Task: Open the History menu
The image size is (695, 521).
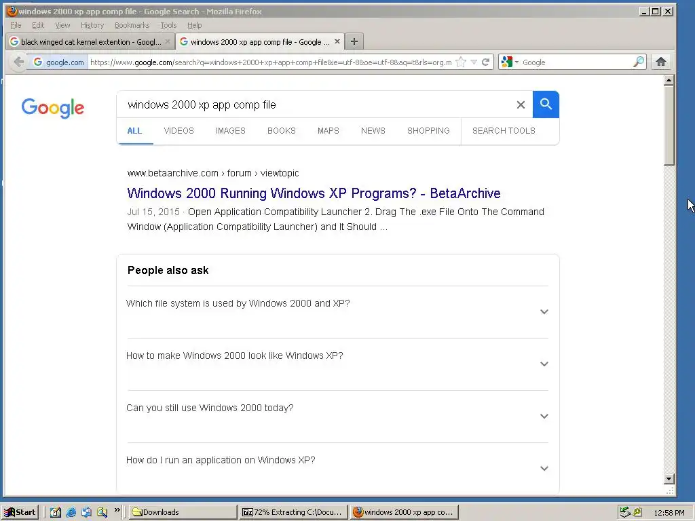Action: point(92,25)
